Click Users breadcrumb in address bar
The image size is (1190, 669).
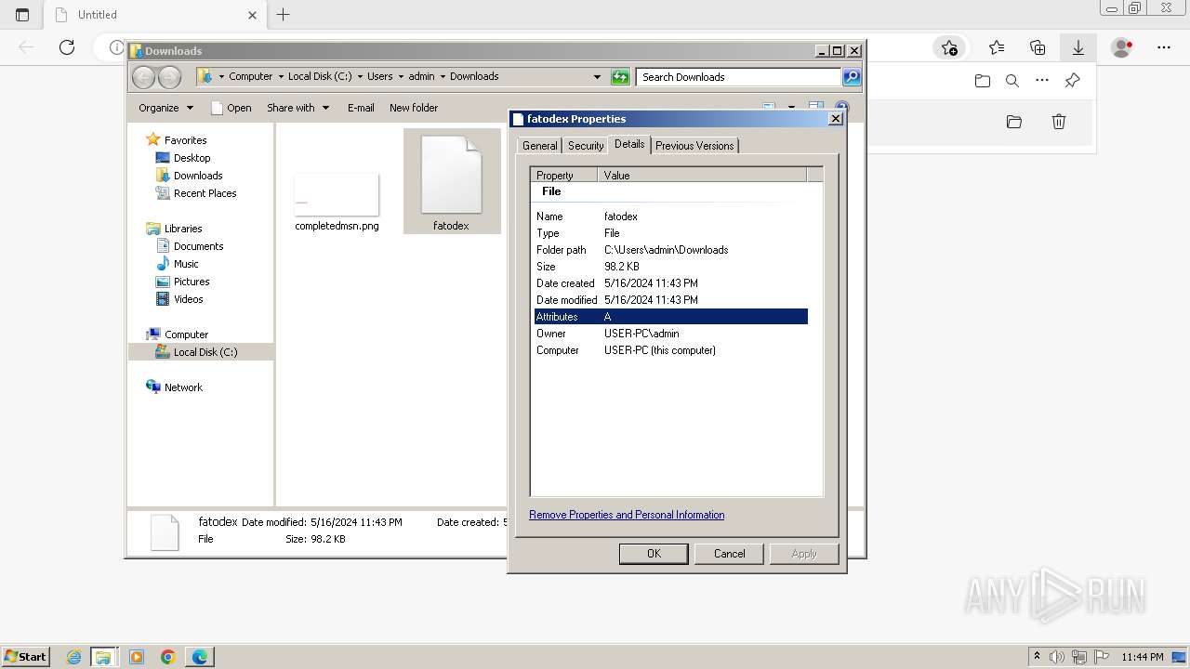(x=379, y=77)
